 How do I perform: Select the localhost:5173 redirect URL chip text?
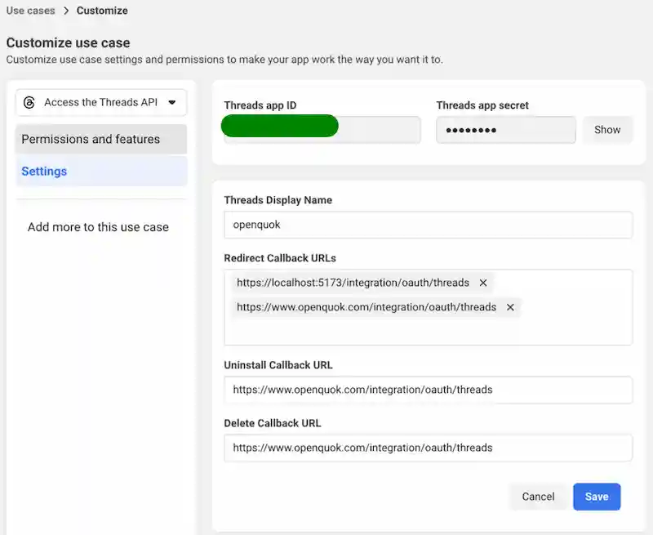click(x=353, y=283)
